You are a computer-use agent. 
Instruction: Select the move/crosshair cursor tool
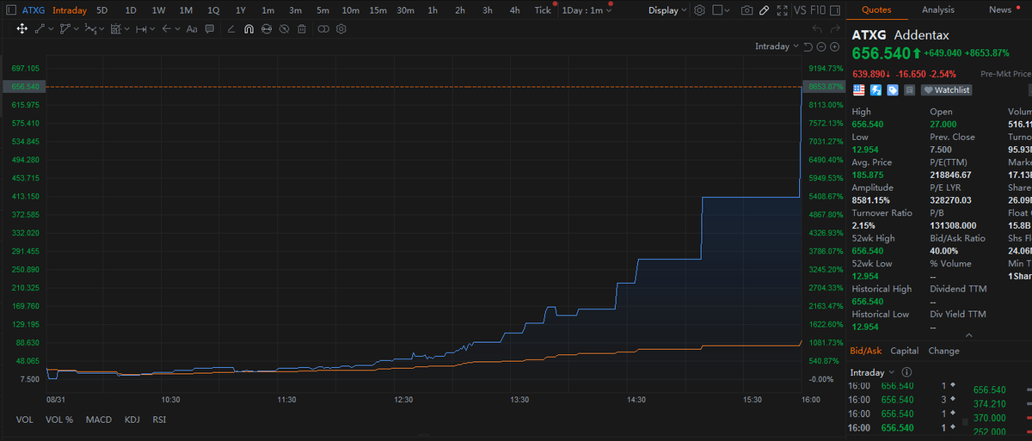coord(22,28)
